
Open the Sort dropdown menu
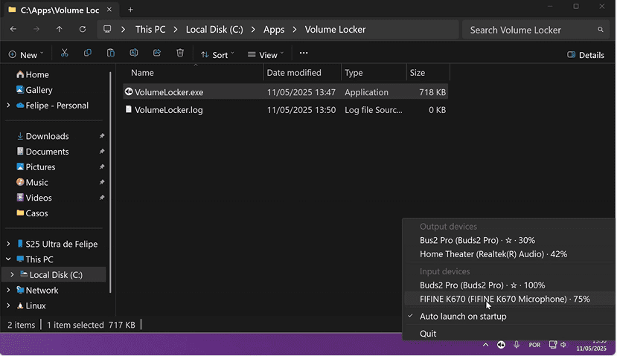pos(217,55)
